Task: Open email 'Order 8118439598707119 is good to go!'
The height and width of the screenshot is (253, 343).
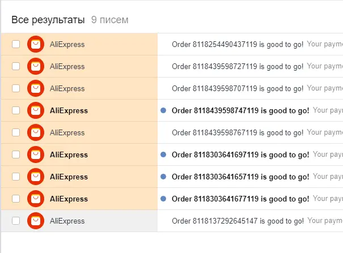Action: (238, 89)
